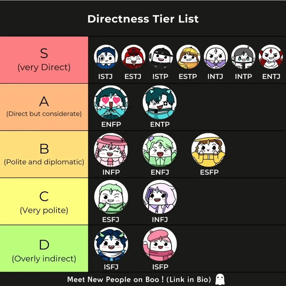Click the ISFJ horned avatar
Image resolution: width=286 pixels, height=286 pixels.
111,245
